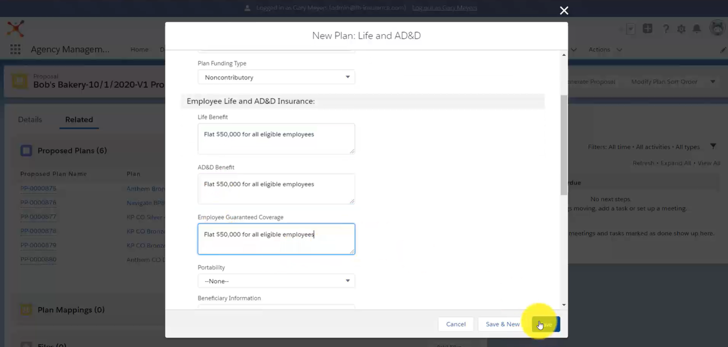Open the global actions plus icon
This screenshot has height=347, width=728.
tap(647, 29)
